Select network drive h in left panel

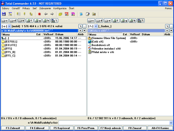coord(46,21)
